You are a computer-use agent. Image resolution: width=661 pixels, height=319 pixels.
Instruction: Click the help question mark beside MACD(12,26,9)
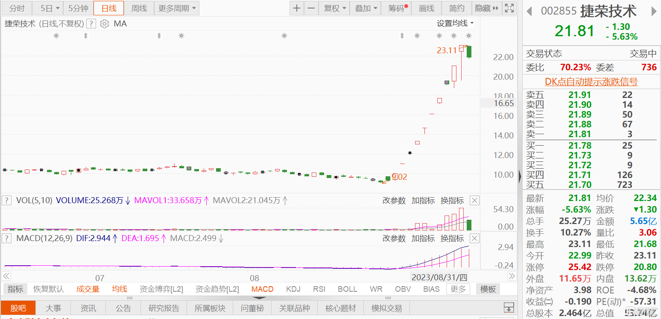coord(7,238)
